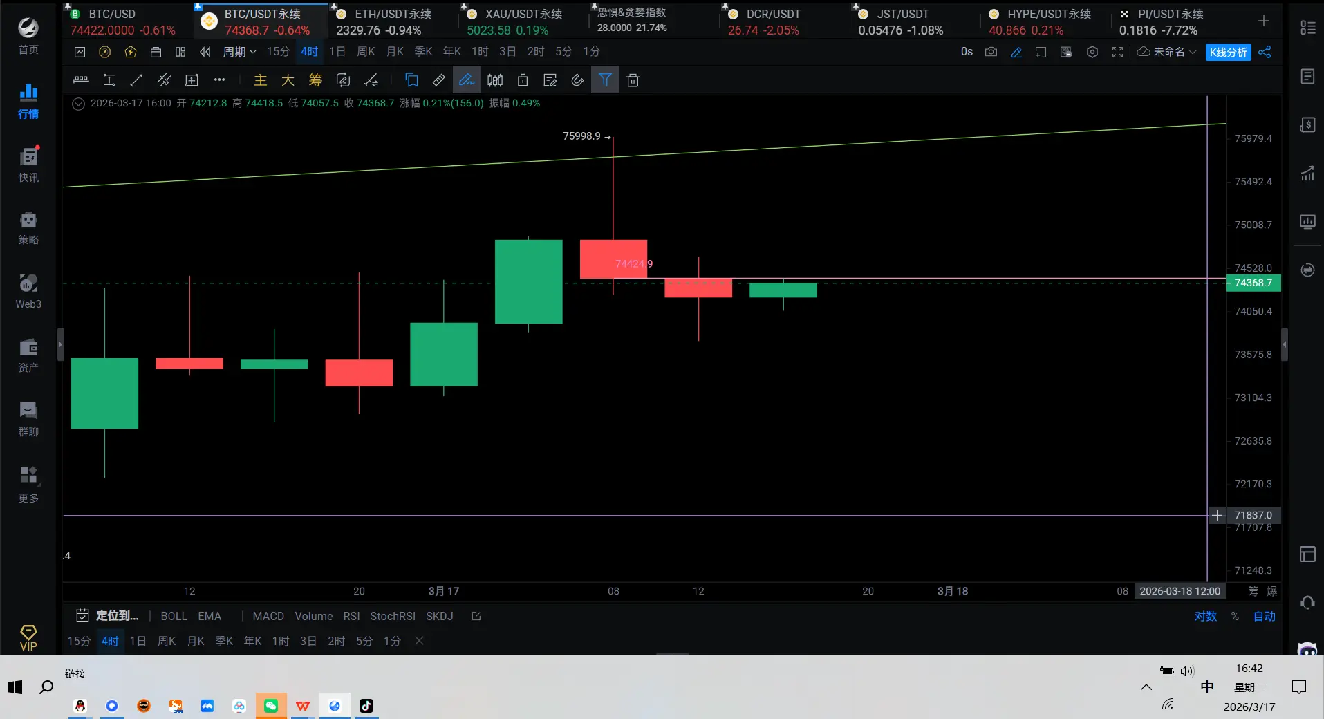Open WeChat from the taskbar
The image size is (1324, 719).
pos(271,706)
